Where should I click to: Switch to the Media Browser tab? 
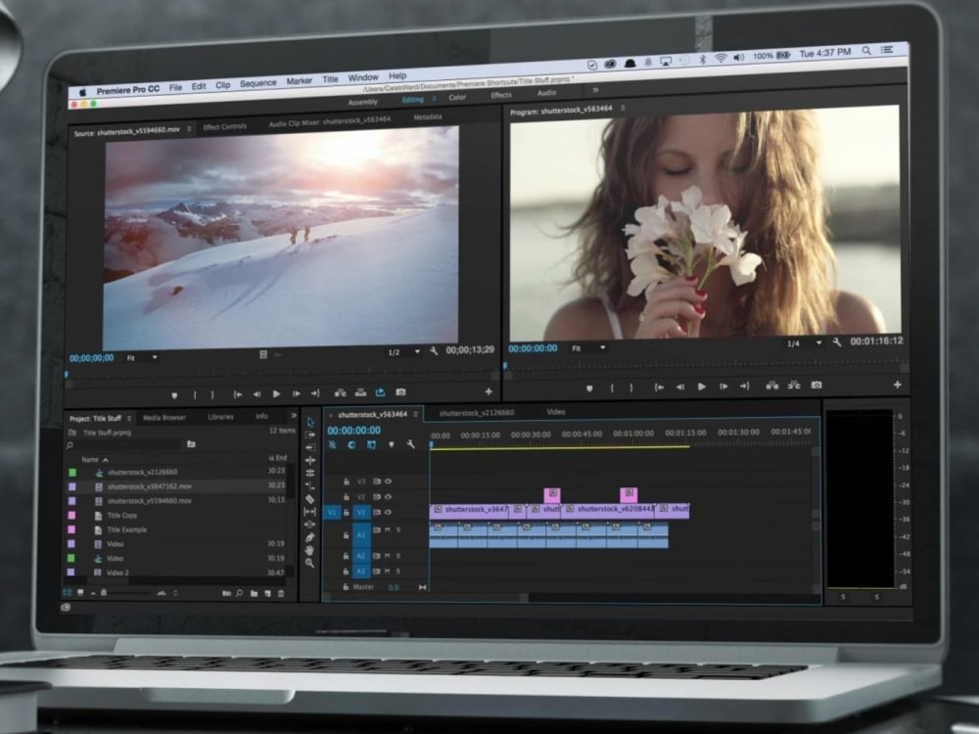(163, 417)
